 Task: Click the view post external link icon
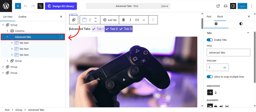click(x=218, y=6)
